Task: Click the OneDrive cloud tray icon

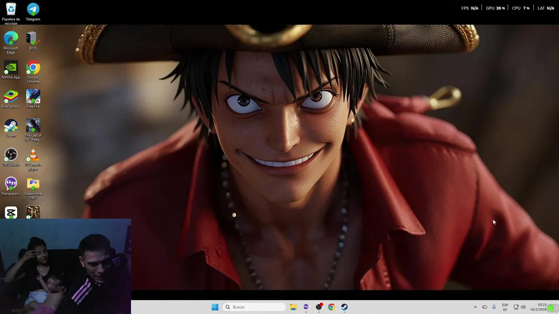Action: click(485, 307)
